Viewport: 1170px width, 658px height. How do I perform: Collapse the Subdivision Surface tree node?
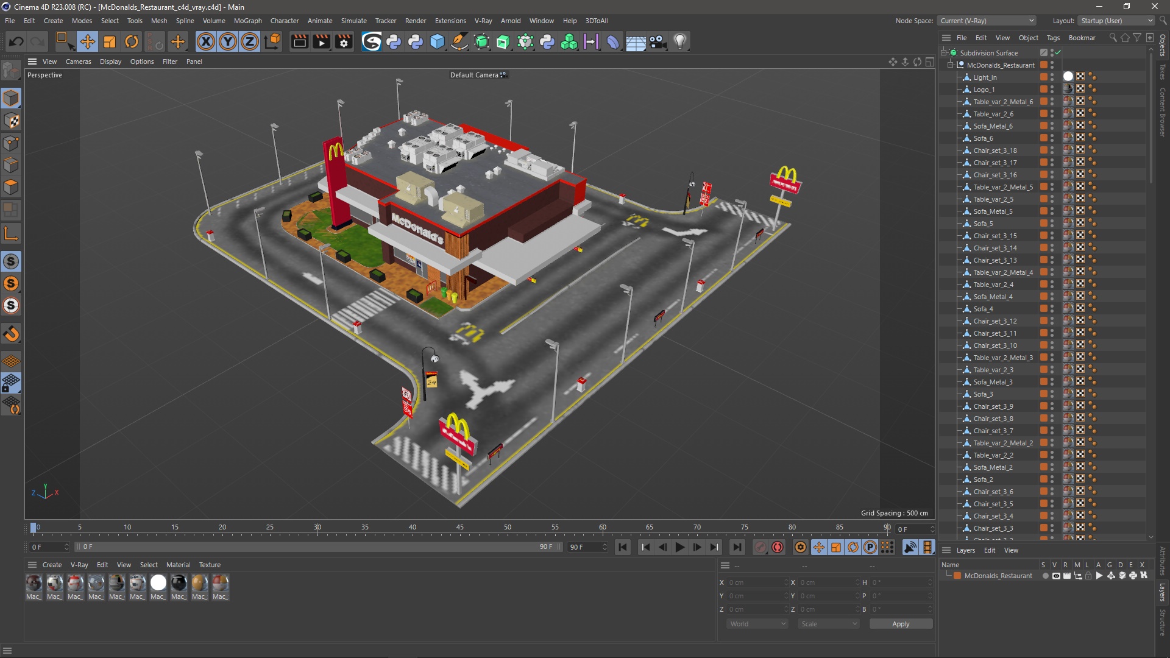click(x=944, y=53)
